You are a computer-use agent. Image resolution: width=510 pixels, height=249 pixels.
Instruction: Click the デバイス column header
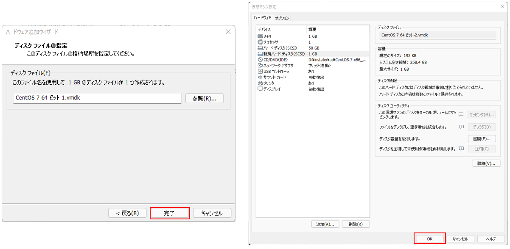[x=282, y=30]
